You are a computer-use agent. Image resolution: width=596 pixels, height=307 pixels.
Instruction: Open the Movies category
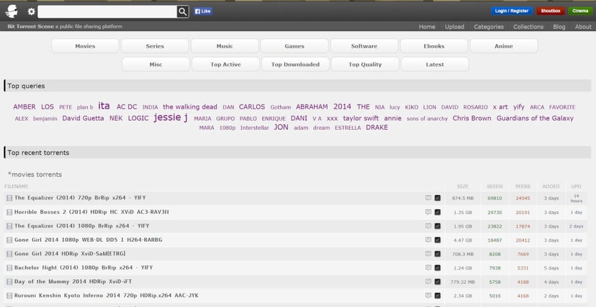[85, 46]
